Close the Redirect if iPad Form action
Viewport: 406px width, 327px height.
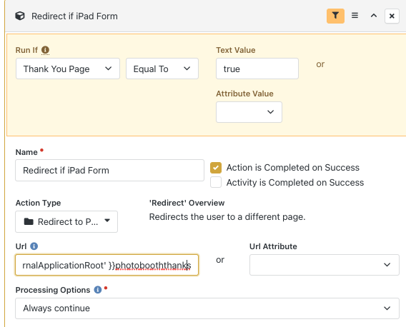(x=392, y=16)
